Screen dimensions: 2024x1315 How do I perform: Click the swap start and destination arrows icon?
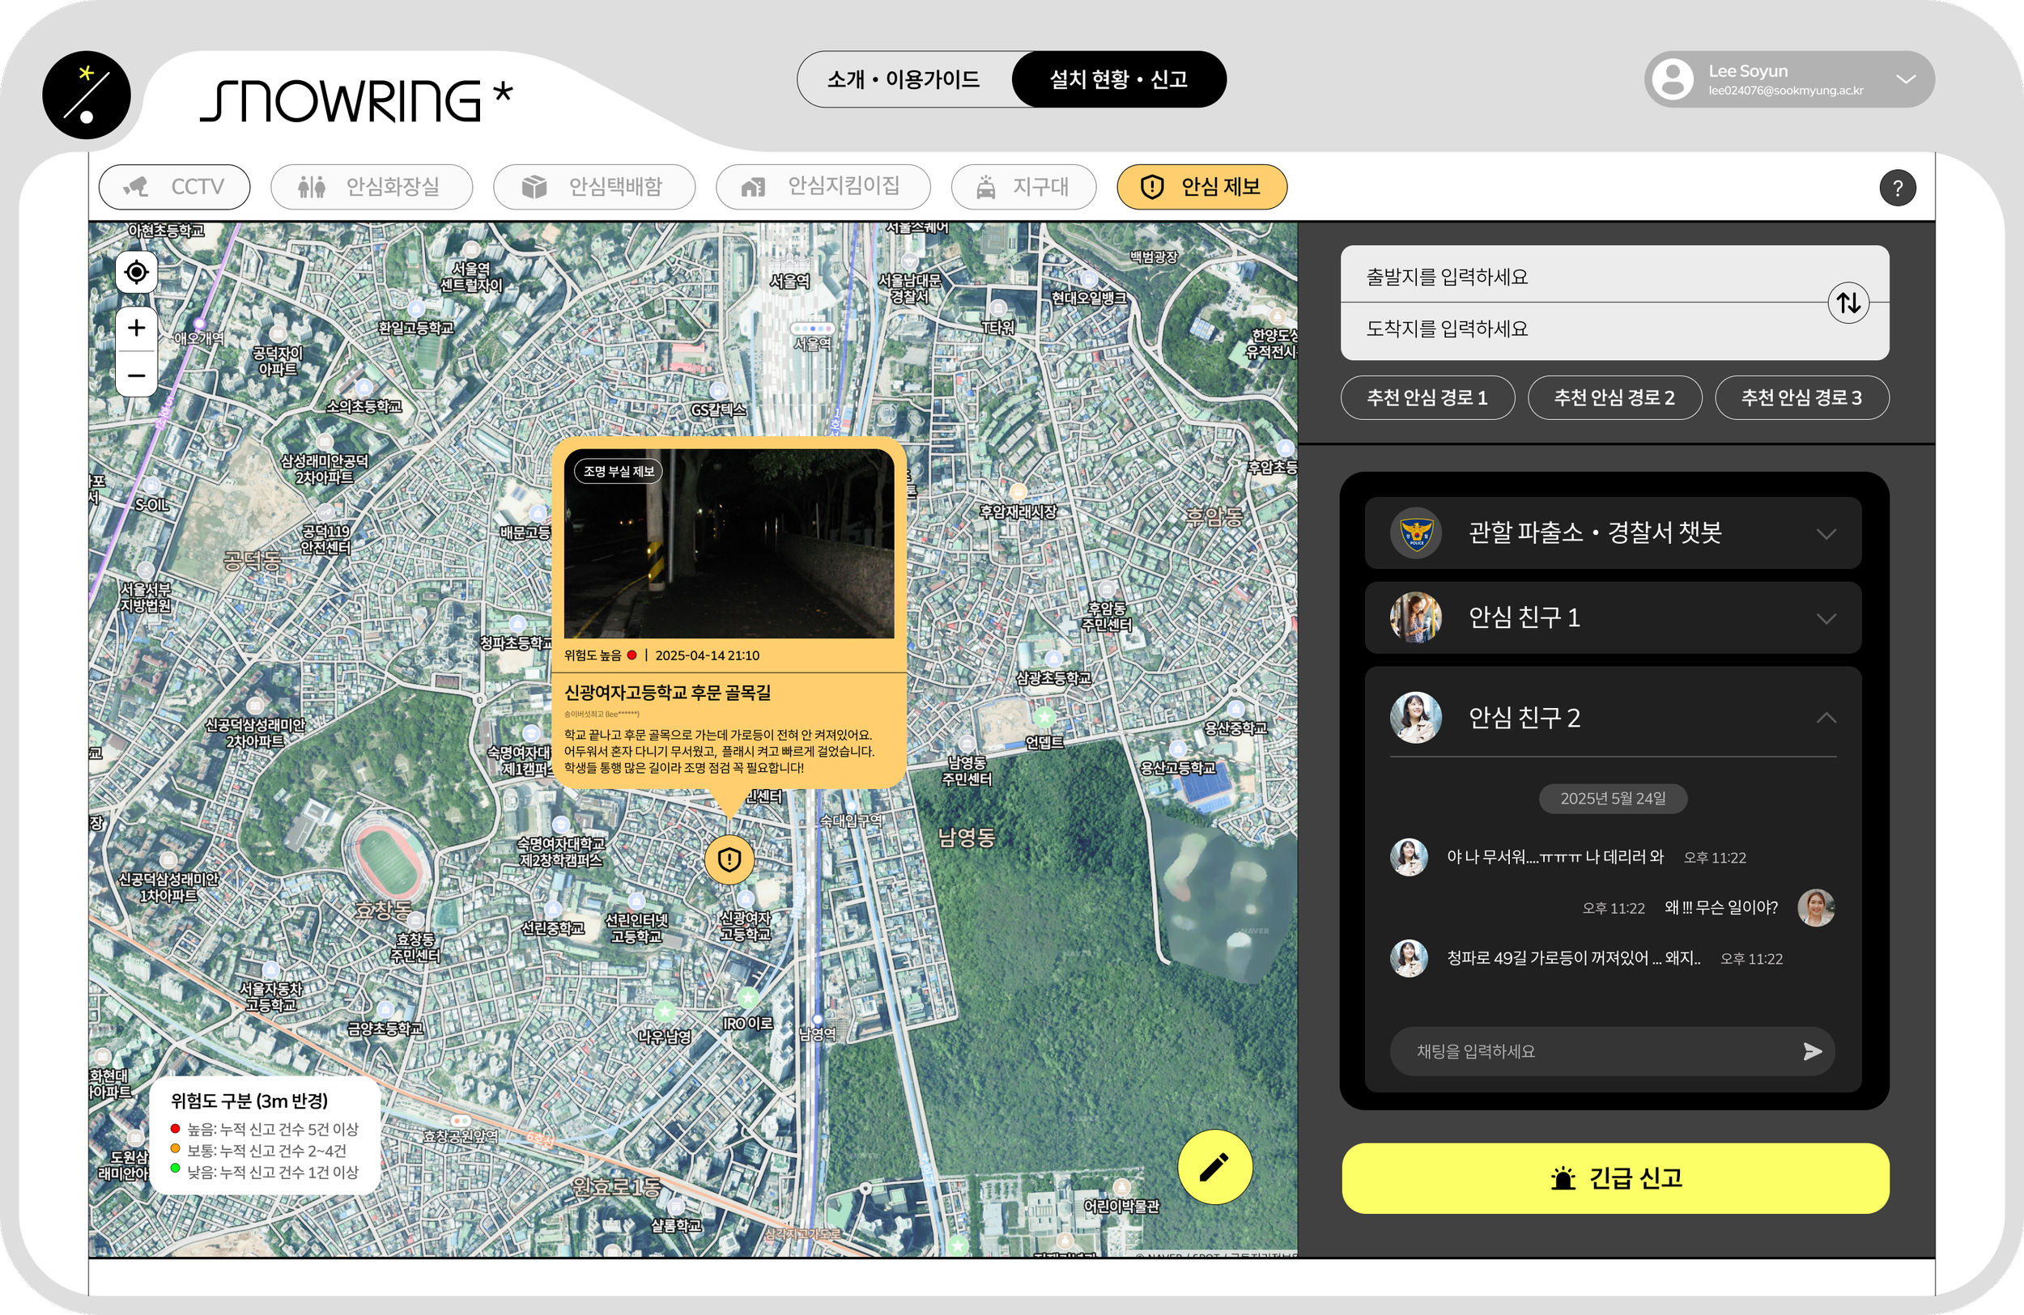pyautogui.click(x=1848, y=303)
